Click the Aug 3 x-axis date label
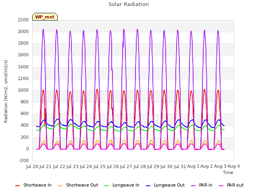Viewport: 258px width, 193px height. pos(220,166)
